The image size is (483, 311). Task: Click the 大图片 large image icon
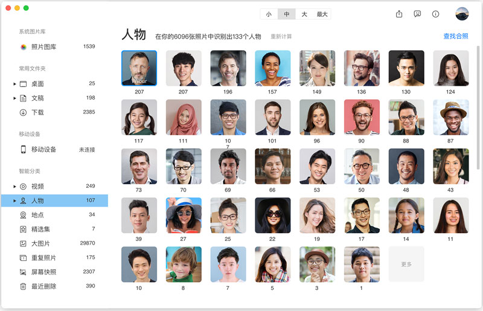[23, 243]
